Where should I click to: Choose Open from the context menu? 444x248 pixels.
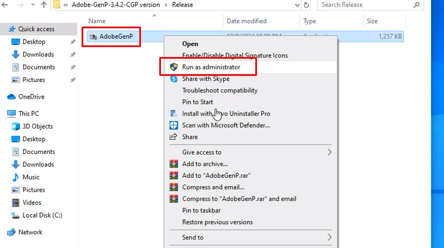click(190, 44)
